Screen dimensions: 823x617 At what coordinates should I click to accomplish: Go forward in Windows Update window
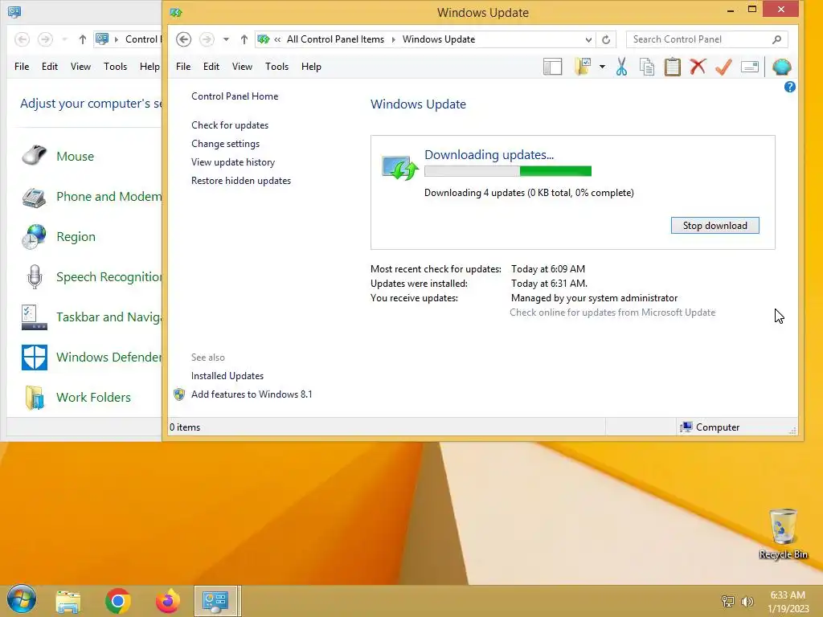[207, 39]
